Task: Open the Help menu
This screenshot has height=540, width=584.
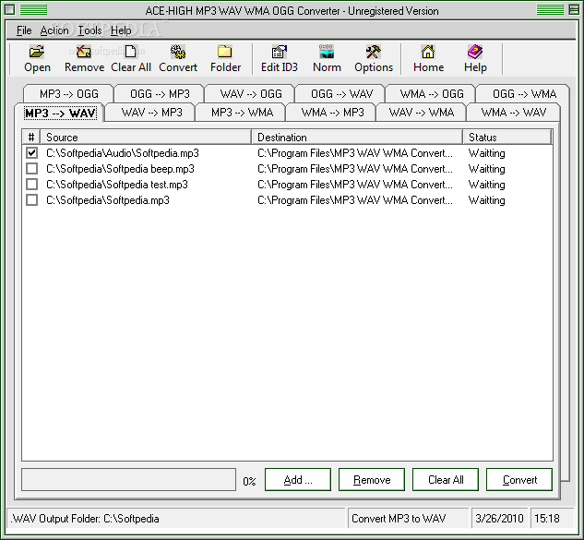Action: coord(121,30)
